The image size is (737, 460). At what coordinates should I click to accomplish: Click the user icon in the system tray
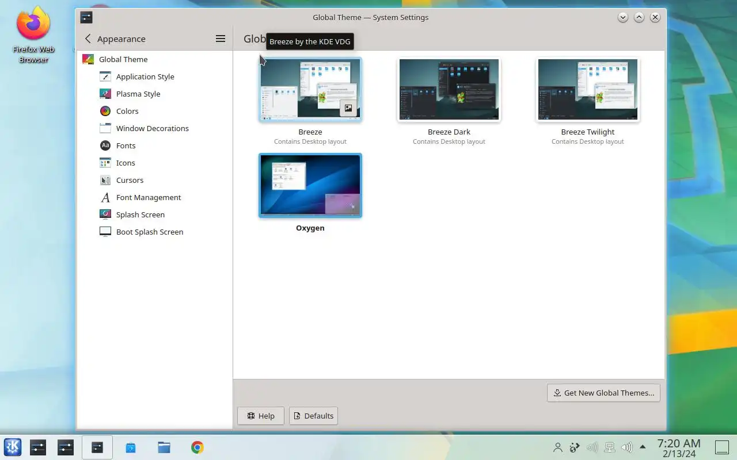(557, 447)
